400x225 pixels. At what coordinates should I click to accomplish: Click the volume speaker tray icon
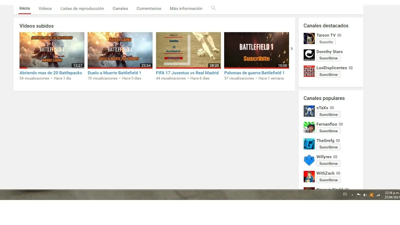coord(365,195)
